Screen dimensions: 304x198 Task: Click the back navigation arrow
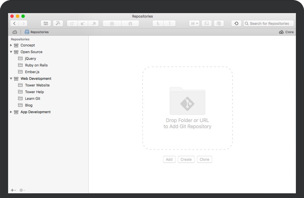(15, 23)
